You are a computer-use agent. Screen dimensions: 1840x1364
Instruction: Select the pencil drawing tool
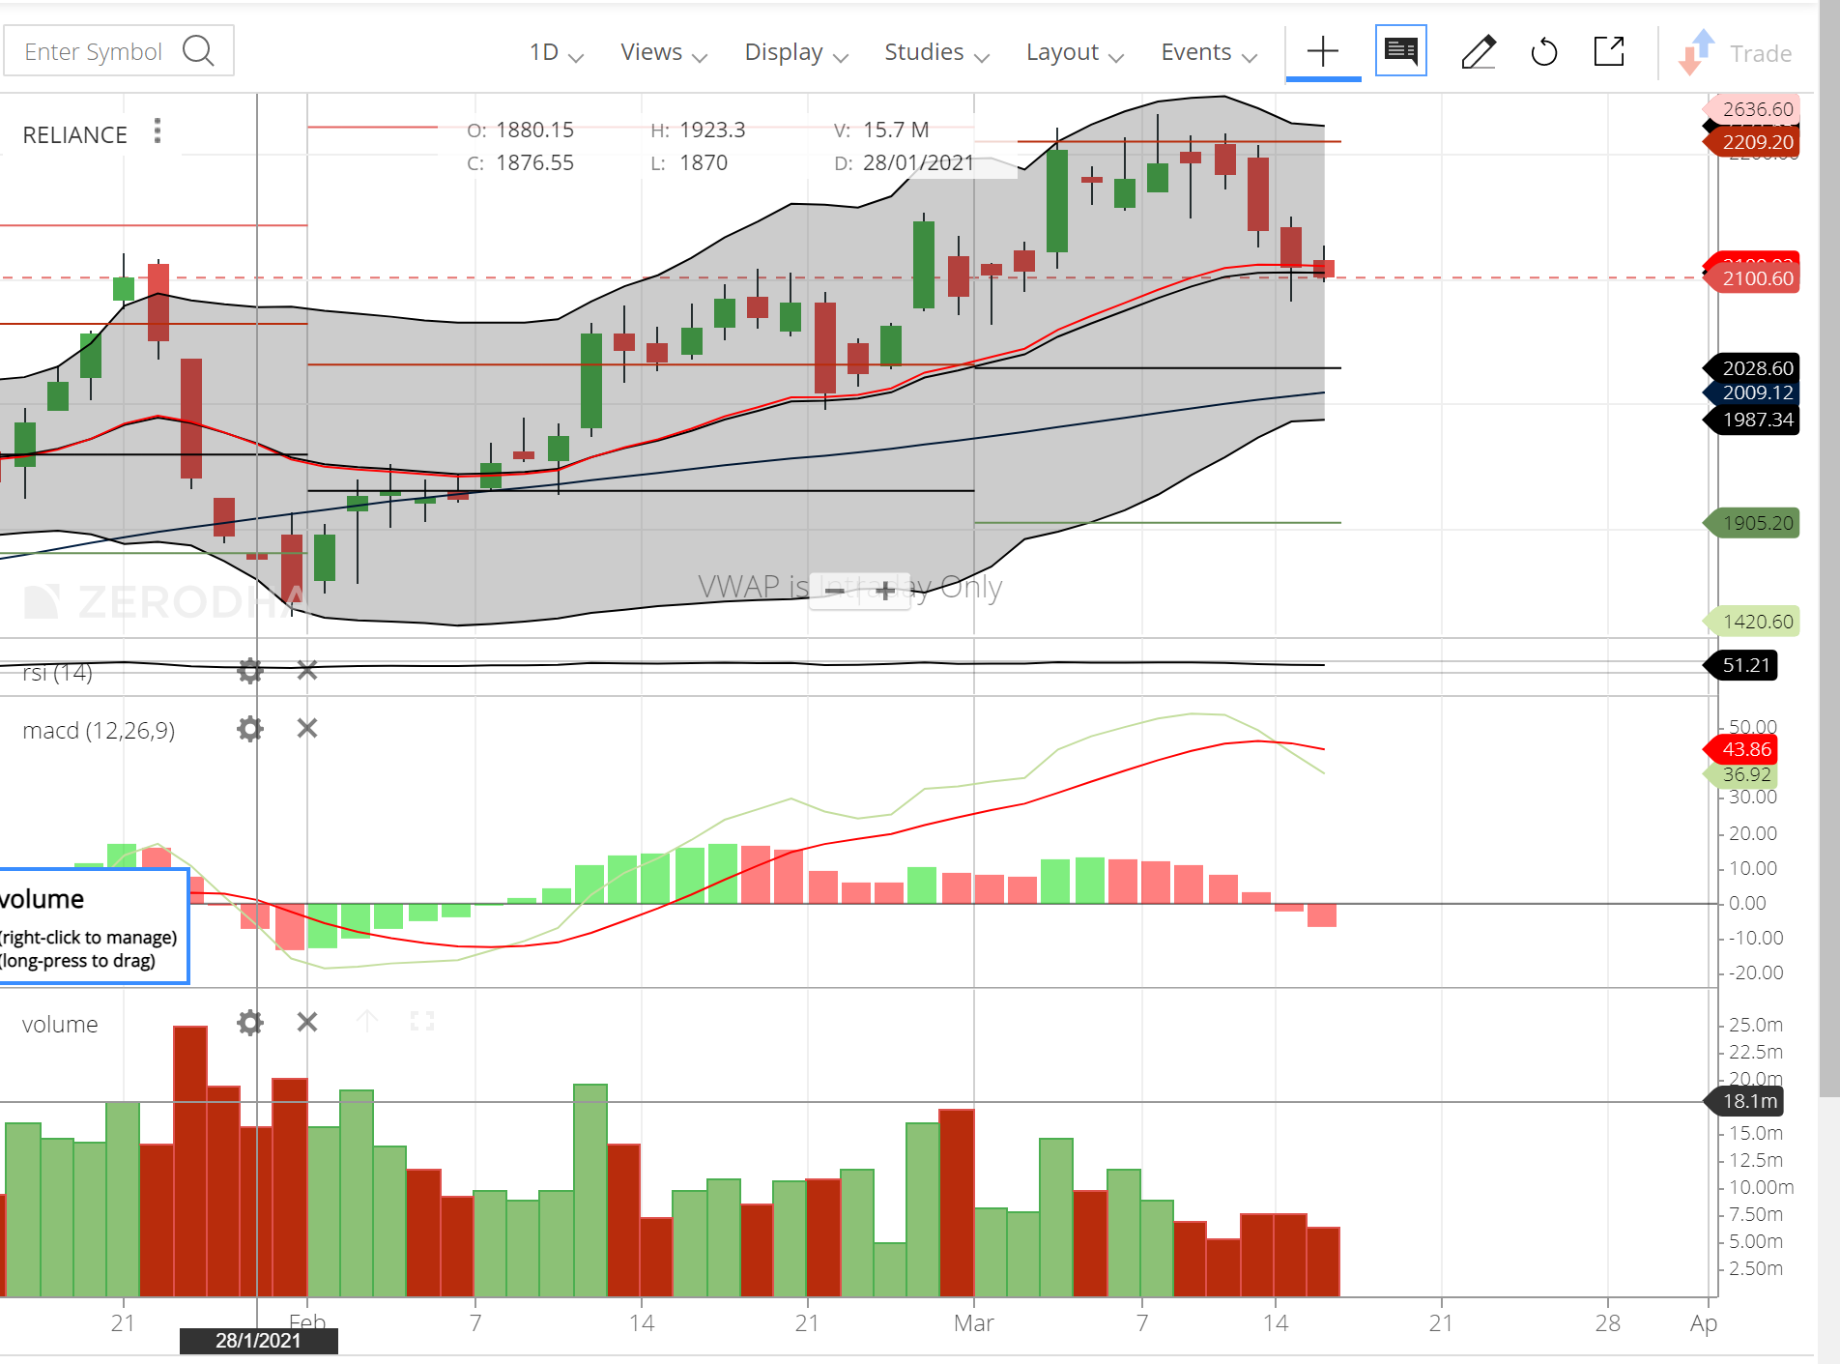click(x=1479, y=51)
